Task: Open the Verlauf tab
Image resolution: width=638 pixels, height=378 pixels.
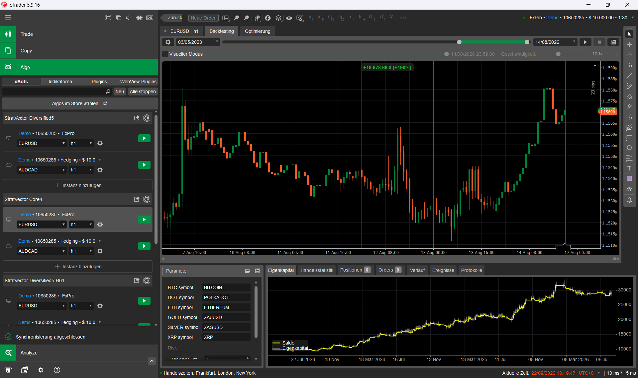Action: click(x=417, y=270)
